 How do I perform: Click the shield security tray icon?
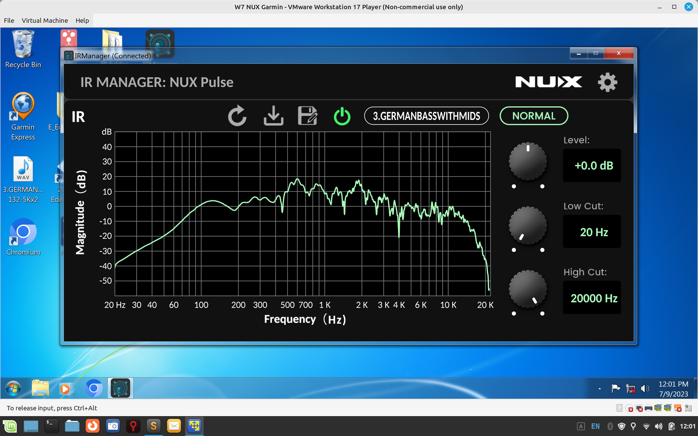622,426
